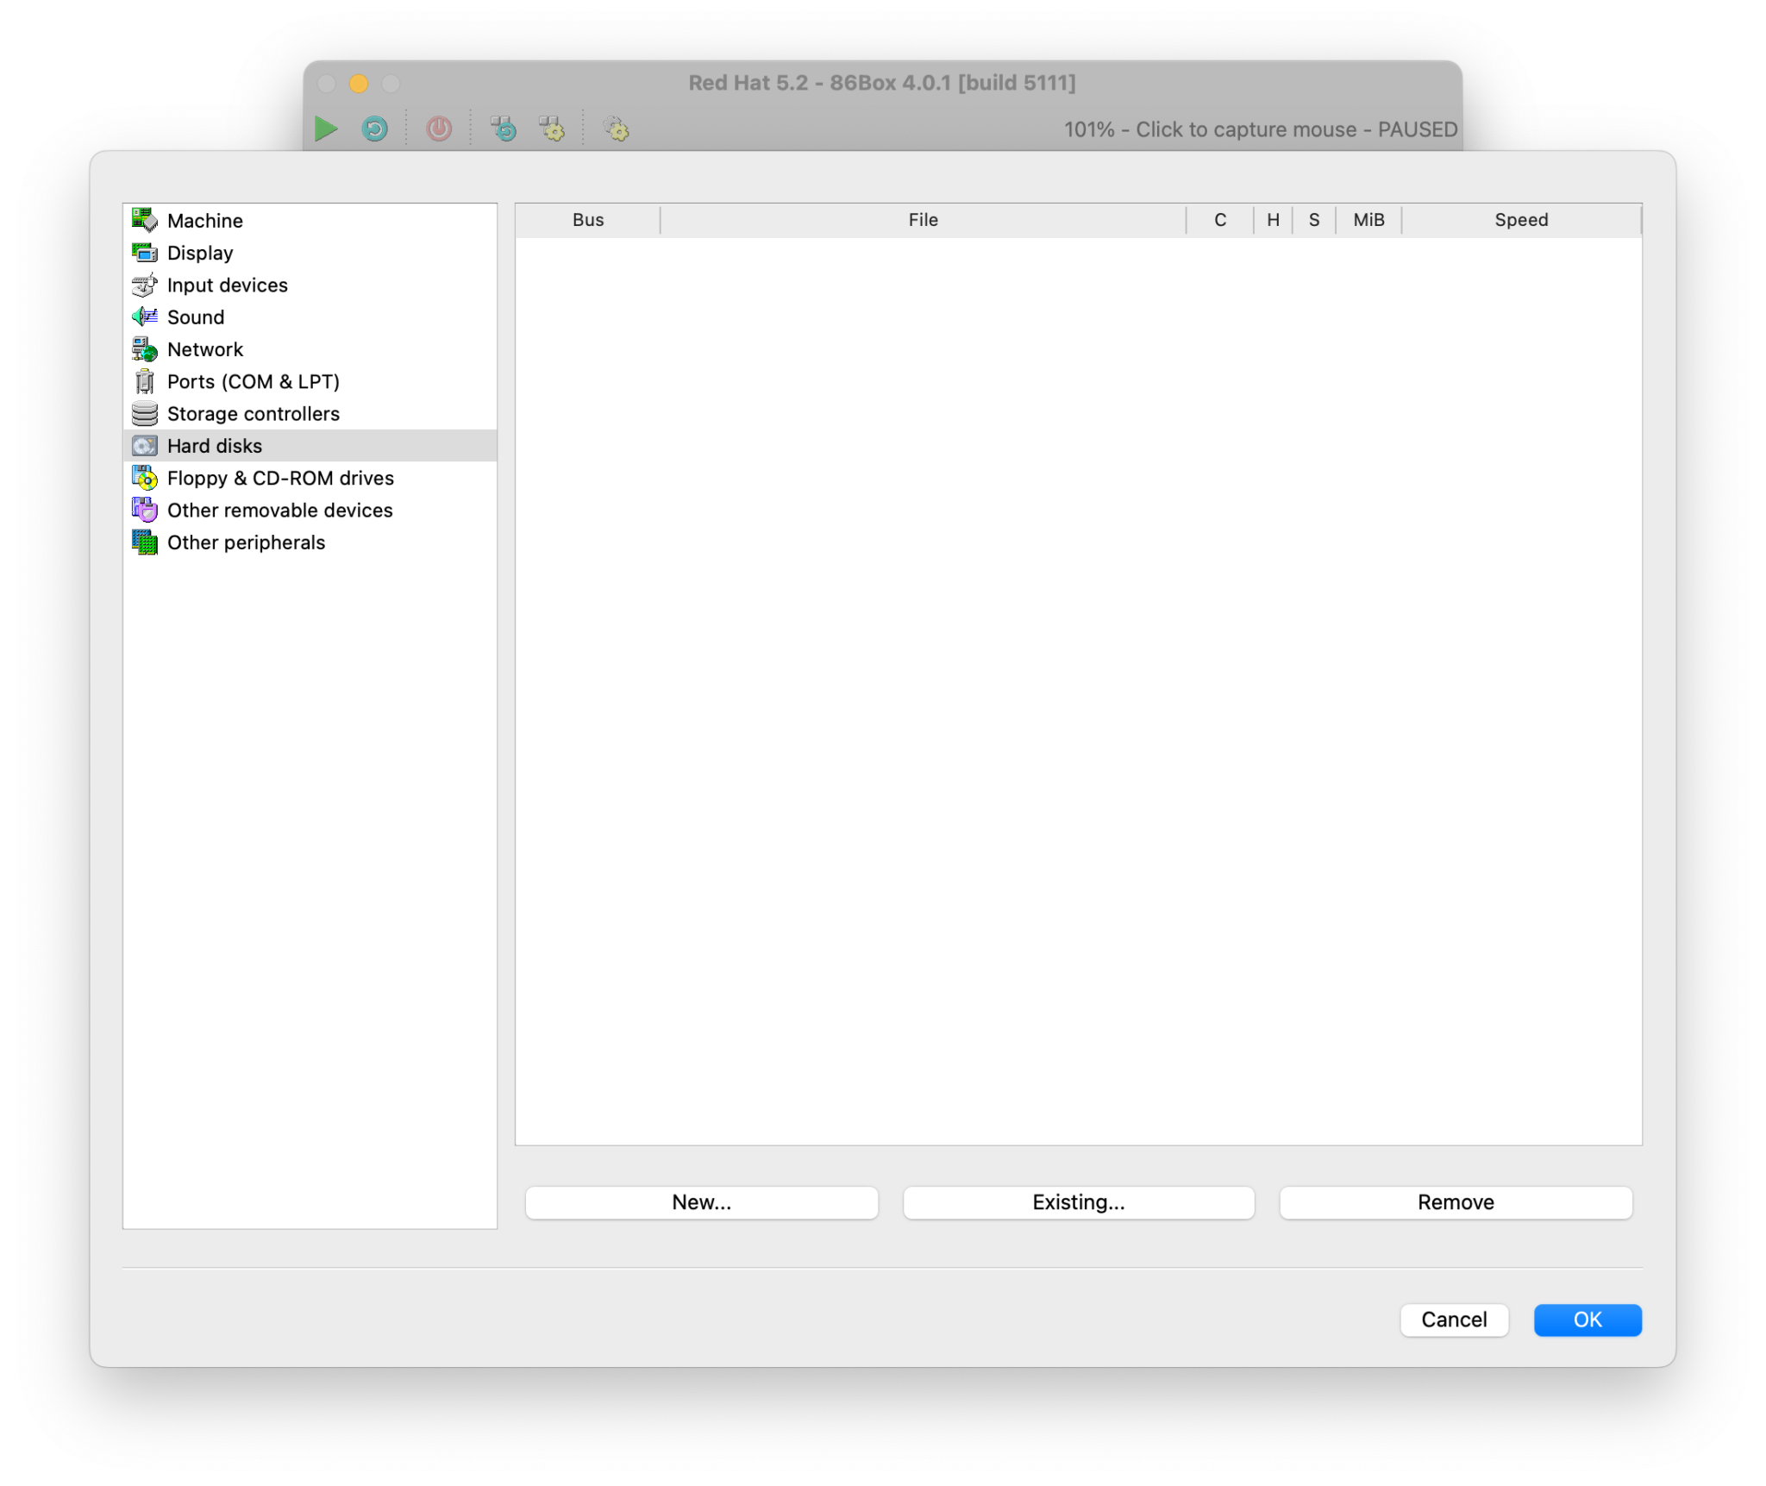The image size is (1766, 1486).
Task: Click the Remove hard disk button
Action: pyautogui.click(x=1455, y=1202)
